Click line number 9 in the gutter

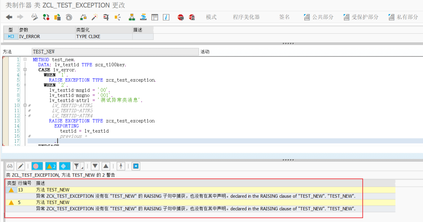tap(18, 100)
